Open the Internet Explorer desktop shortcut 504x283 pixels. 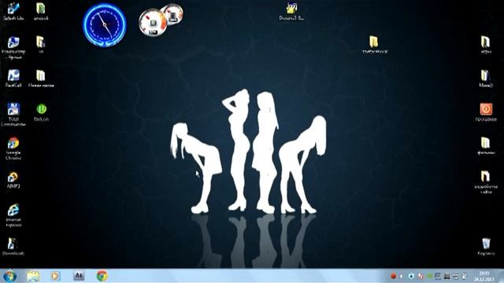[x=13, y=215]
